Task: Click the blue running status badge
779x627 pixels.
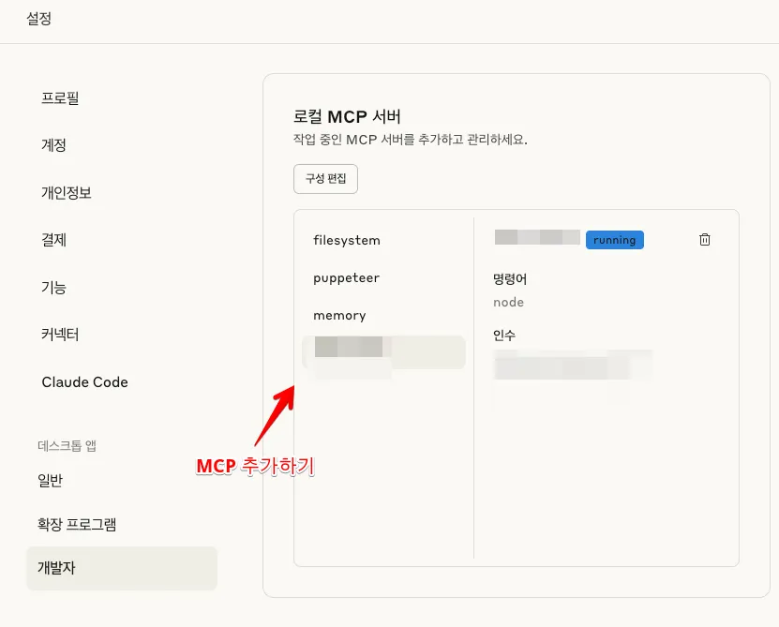Action: 614,240
